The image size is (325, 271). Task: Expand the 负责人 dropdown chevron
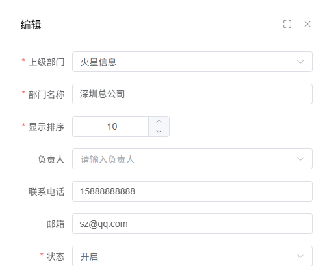click(300, 159)
